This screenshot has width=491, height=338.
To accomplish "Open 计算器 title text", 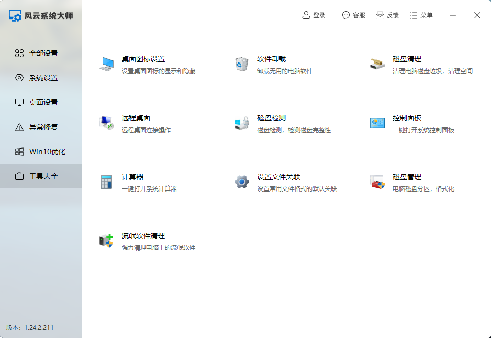I will tap(132, 177).
